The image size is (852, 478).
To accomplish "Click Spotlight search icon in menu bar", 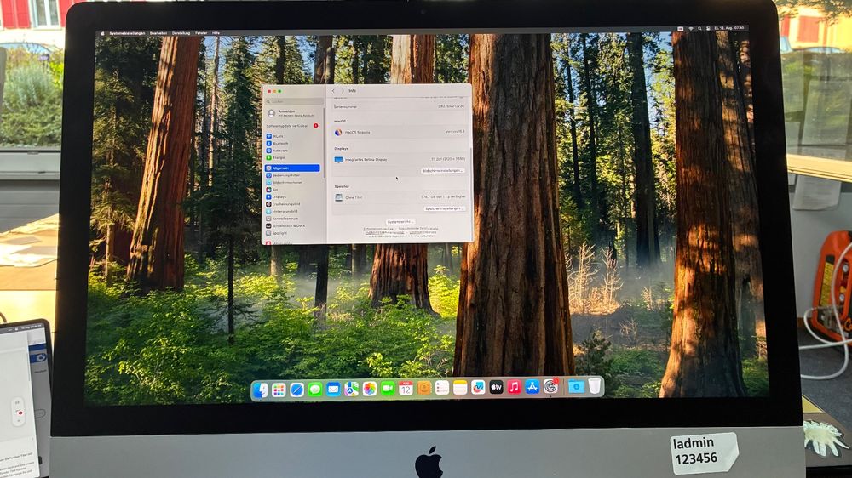I will (699, 28).
